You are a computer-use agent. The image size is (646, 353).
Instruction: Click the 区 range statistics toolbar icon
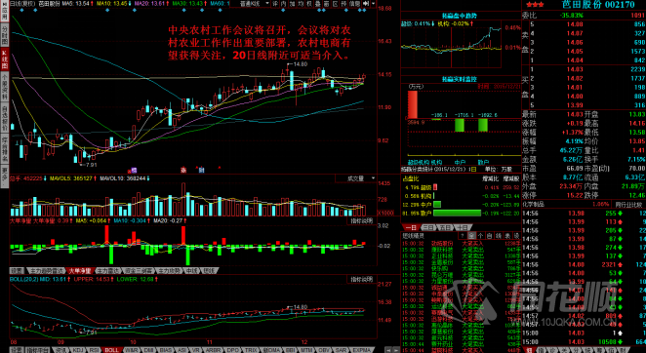click(x=336, y=4)
